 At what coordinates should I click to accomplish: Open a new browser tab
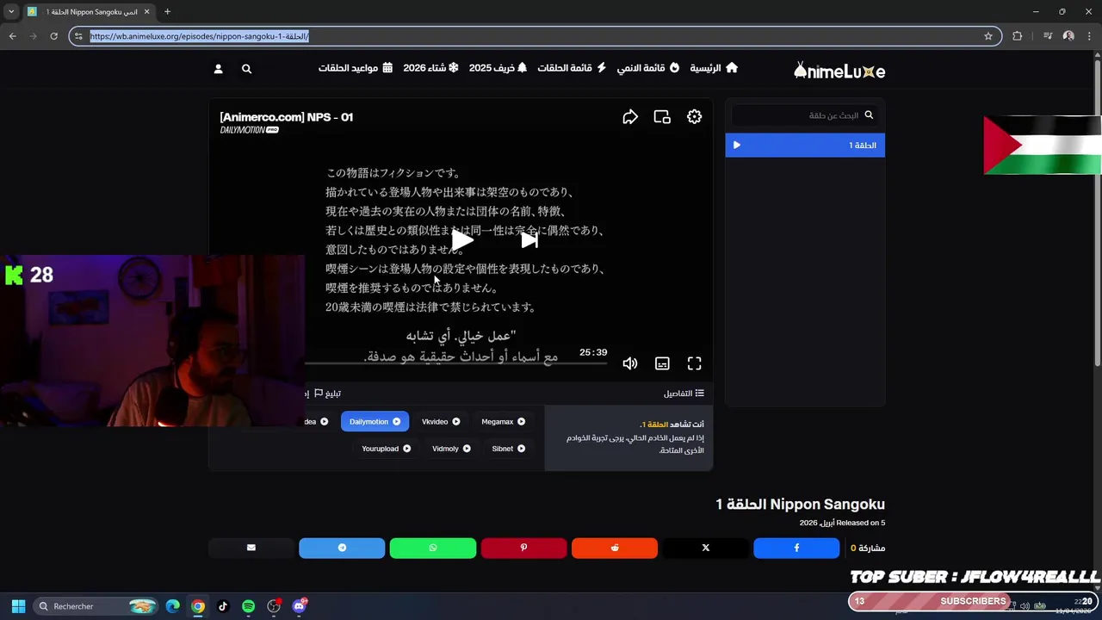(x=167, y=12)
